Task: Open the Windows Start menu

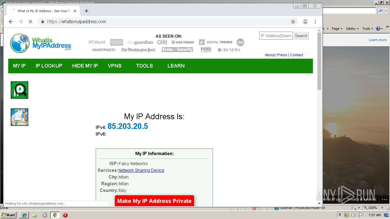Action: point(9,215)
